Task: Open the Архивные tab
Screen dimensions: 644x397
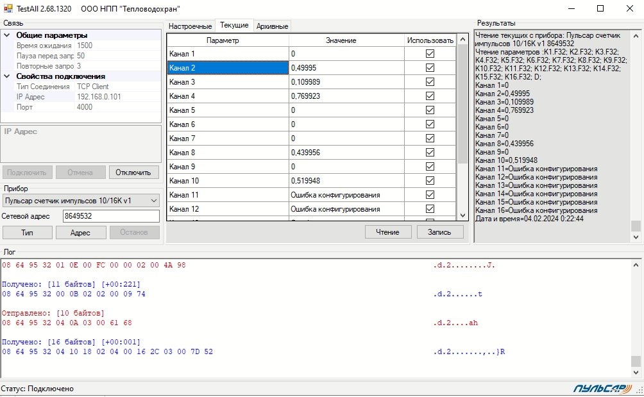Action: 272,26
